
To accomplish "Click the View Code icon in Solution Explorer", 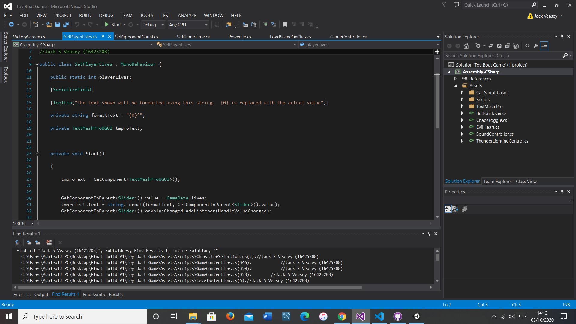I will [x=527, y=46].
